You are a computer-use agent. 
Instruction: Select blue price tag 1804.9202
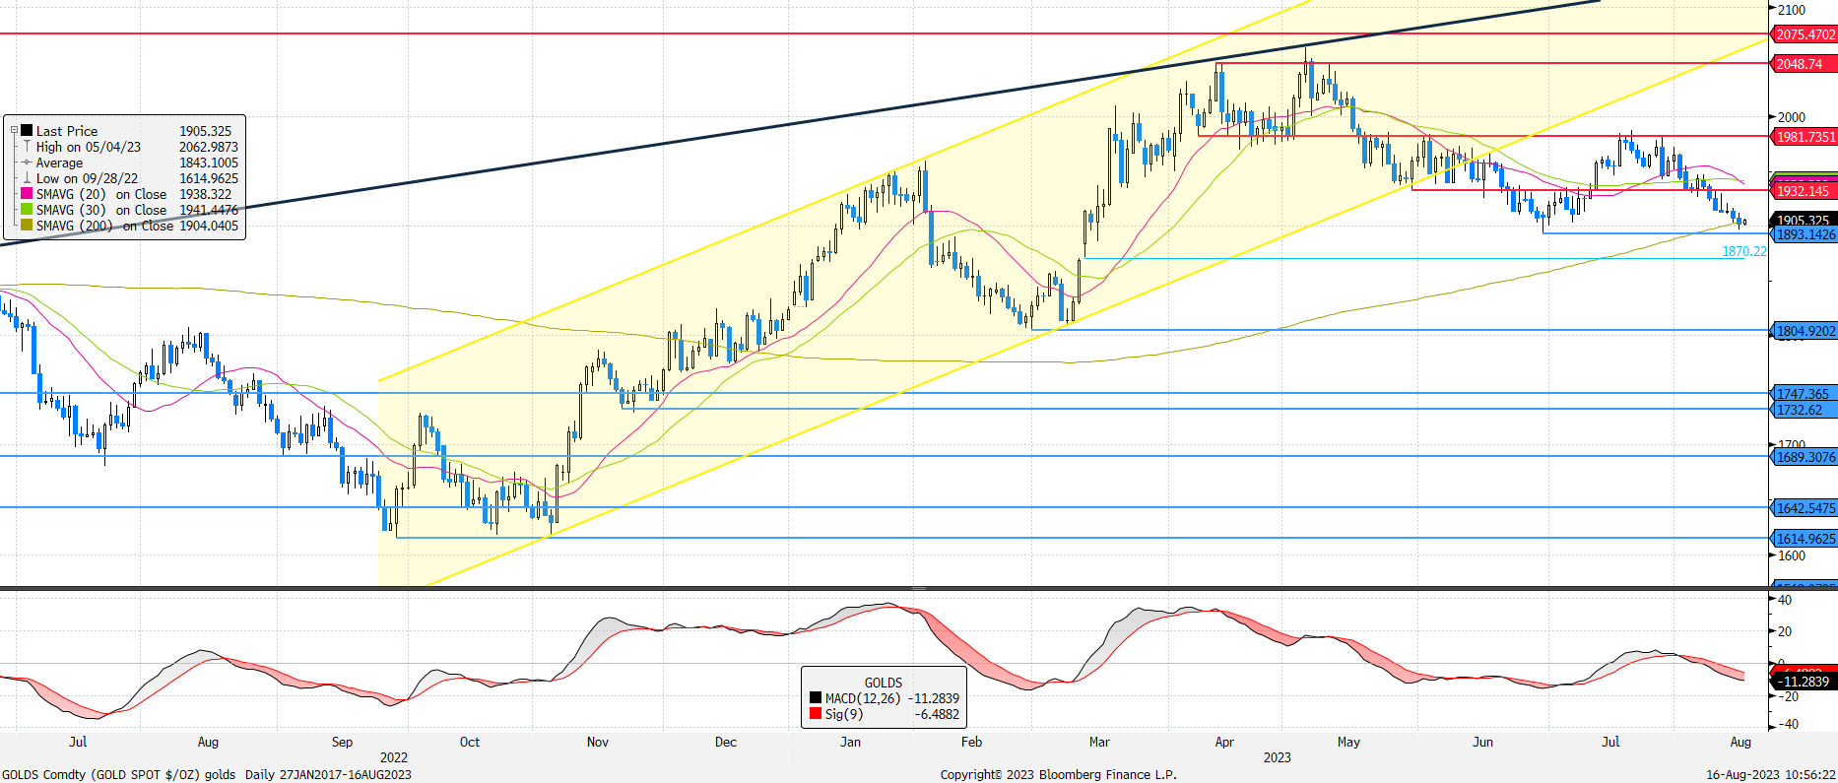(x=1805, y=331)
